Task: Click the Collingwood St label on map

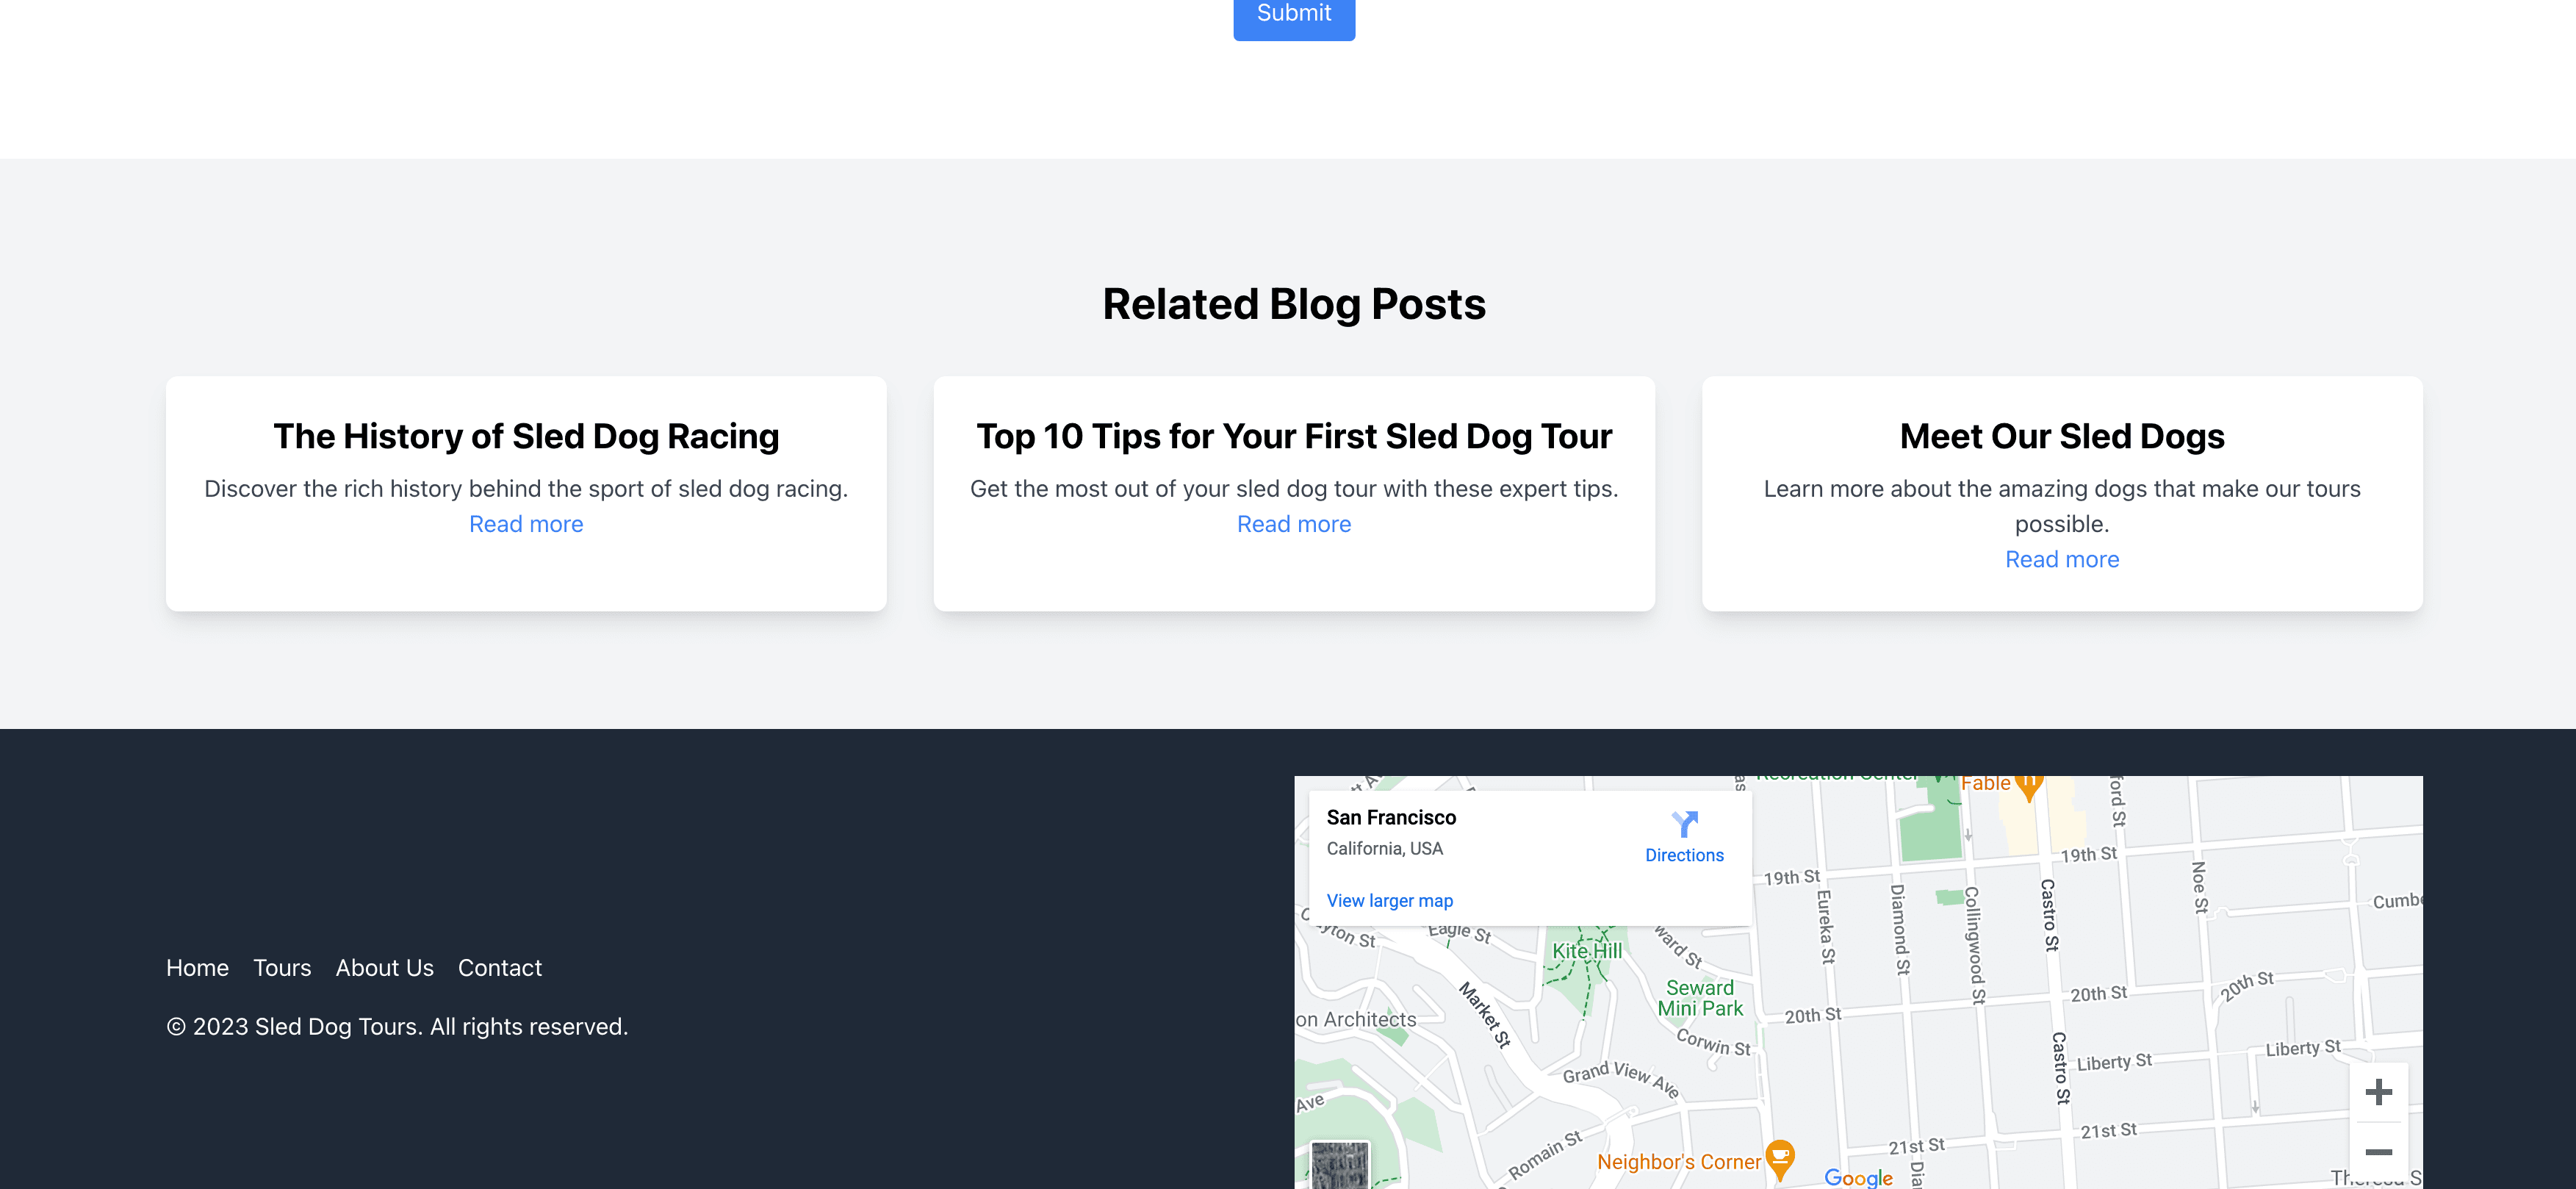Action: click(1974, 945)
